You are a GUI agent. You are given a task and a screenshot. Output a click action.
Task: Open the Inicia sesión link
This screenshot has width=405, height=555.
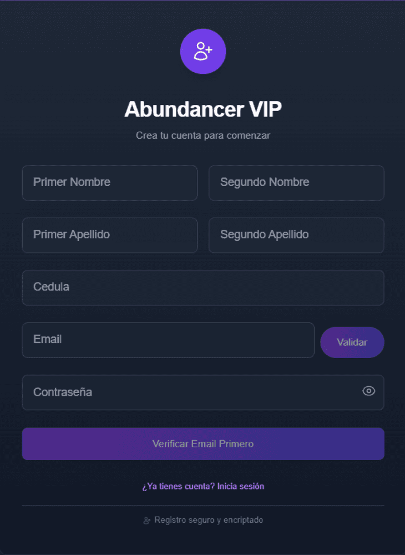coord(241,486)
